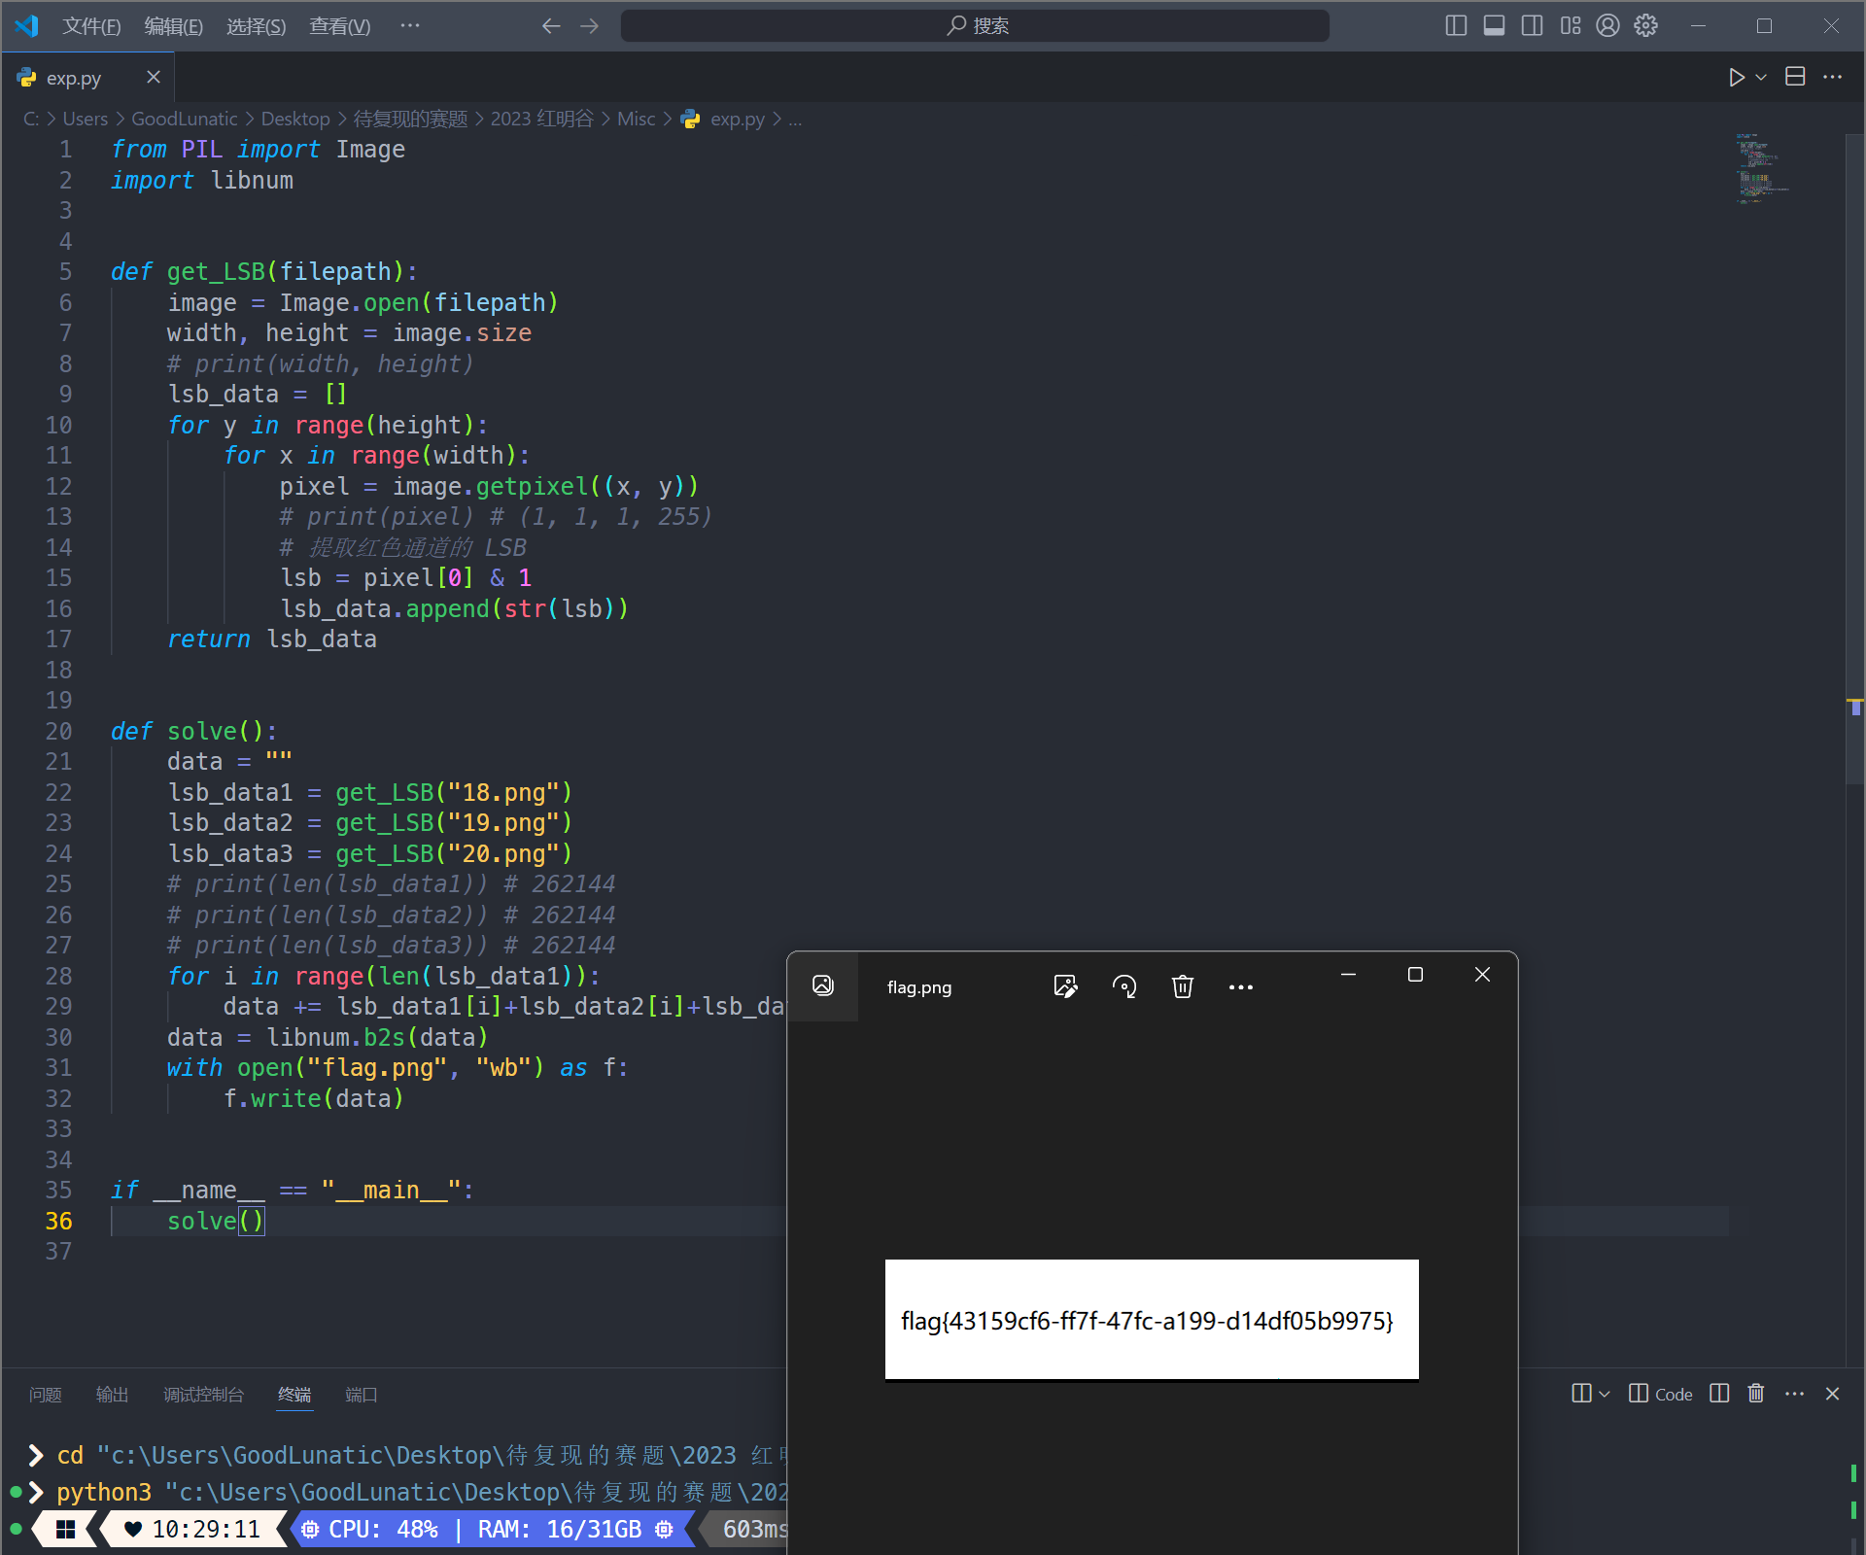The image size is (1866, 1555).
Task: Click the 待复现的赛题 breadcrumb segment
Action: (410, 119)
